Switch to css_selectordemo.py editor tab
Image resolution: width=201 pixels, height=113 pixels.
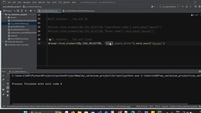tap(49, 11)
